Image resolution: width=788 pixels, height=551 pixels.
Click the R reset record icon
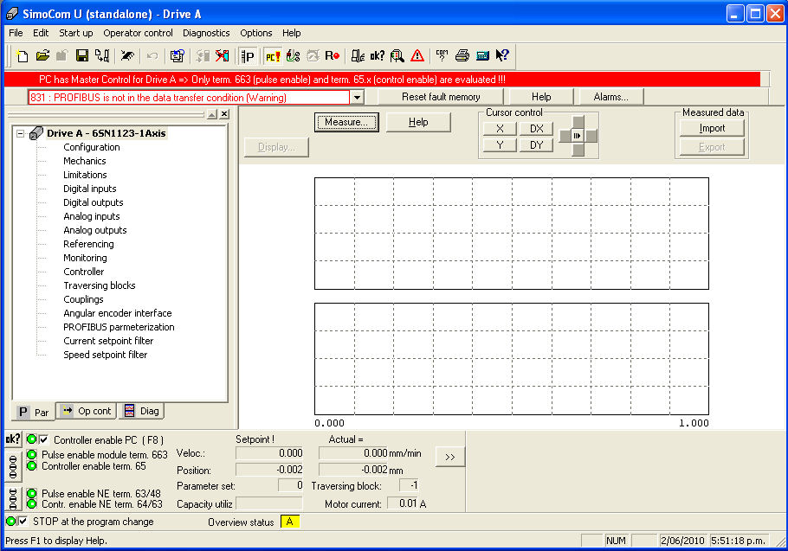pos(333,55)
